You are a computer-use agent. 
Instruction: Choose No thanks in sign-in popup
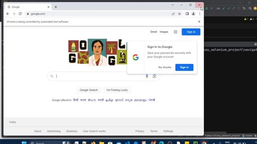tap(165, 67)
